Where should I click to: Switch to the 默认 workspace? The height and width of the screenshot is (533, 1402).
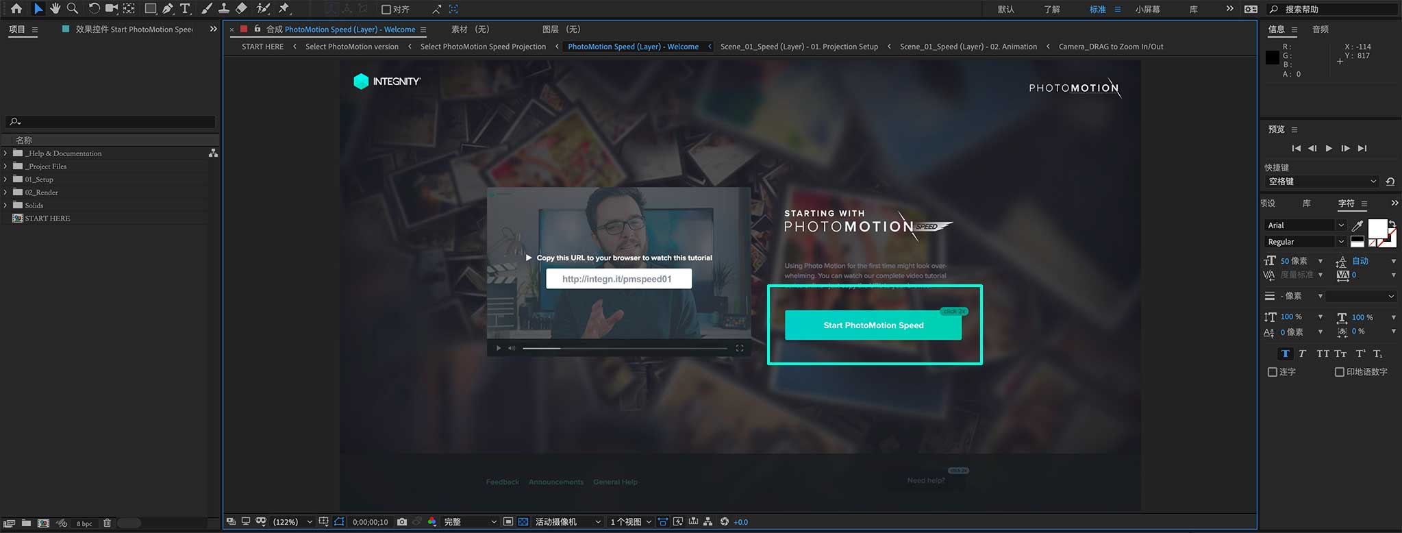1005,10
